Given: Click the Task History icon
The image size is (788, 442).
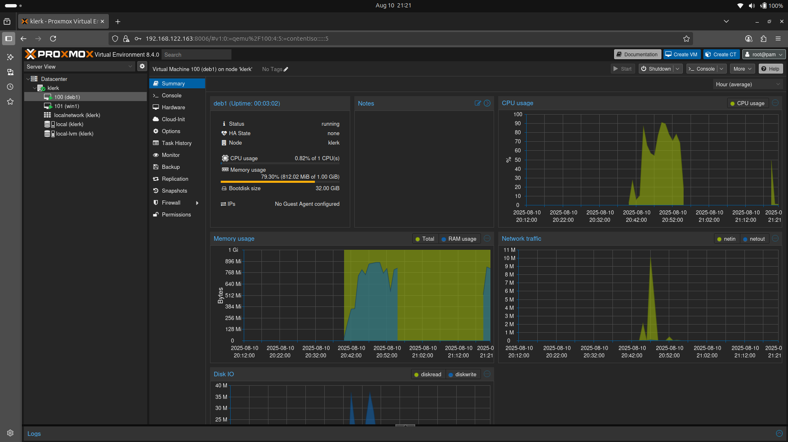Looking at the screenshot, I should (x=156, y=143).
